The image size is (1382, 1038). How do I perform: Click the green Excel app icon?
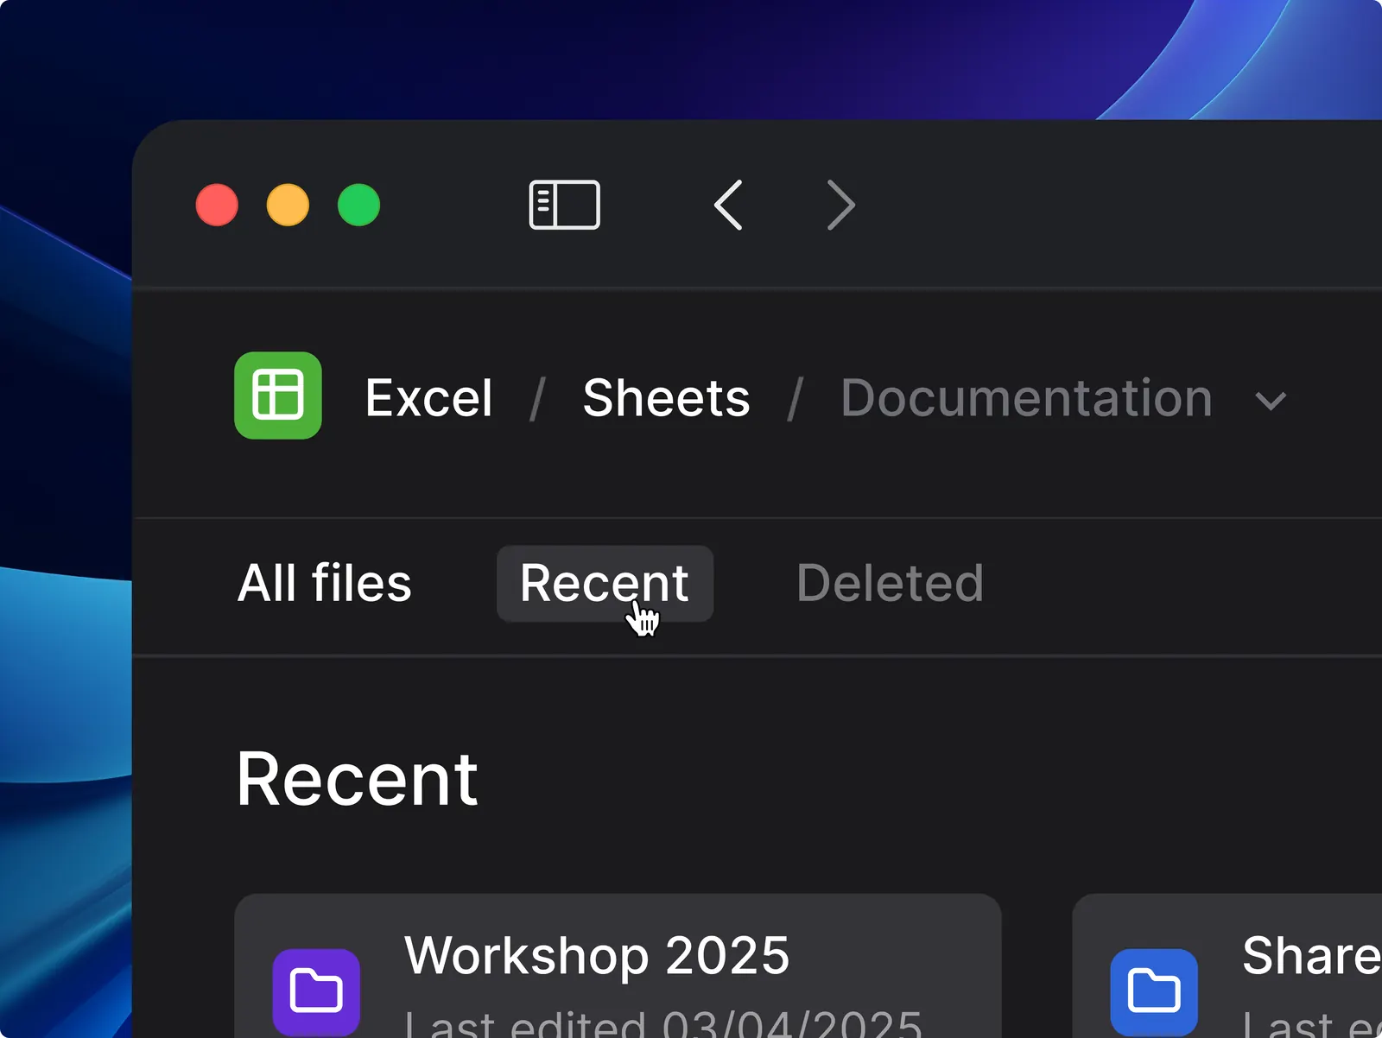pos(278,396)
